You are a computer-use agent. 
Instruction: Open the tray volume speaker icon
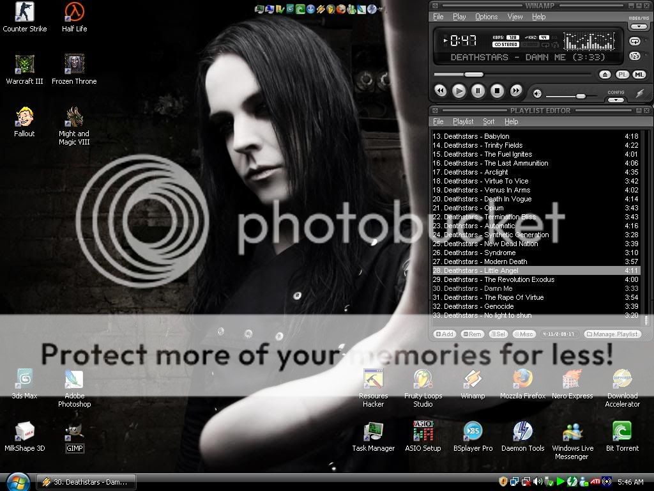[538, 482]
